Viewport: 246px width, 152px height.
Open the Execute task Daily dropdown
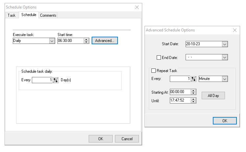52,41
